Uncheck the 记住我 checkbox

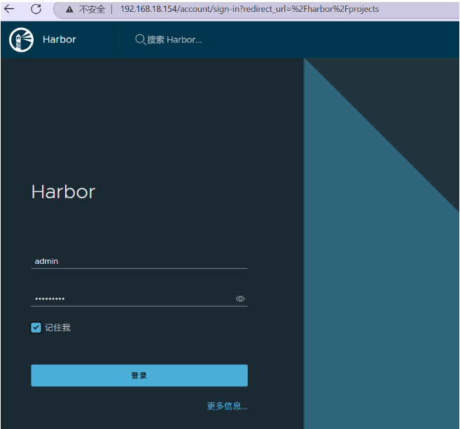(x=36, y=328)
